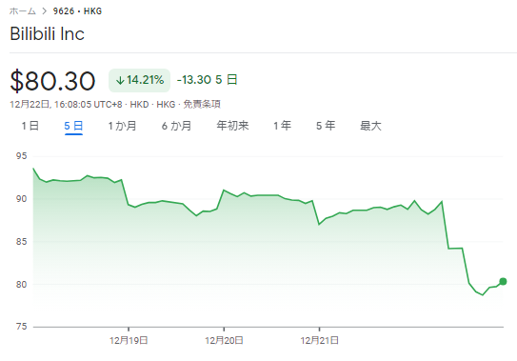
Task: Click the -13.30 5日 change text
Action: (207, 80)
